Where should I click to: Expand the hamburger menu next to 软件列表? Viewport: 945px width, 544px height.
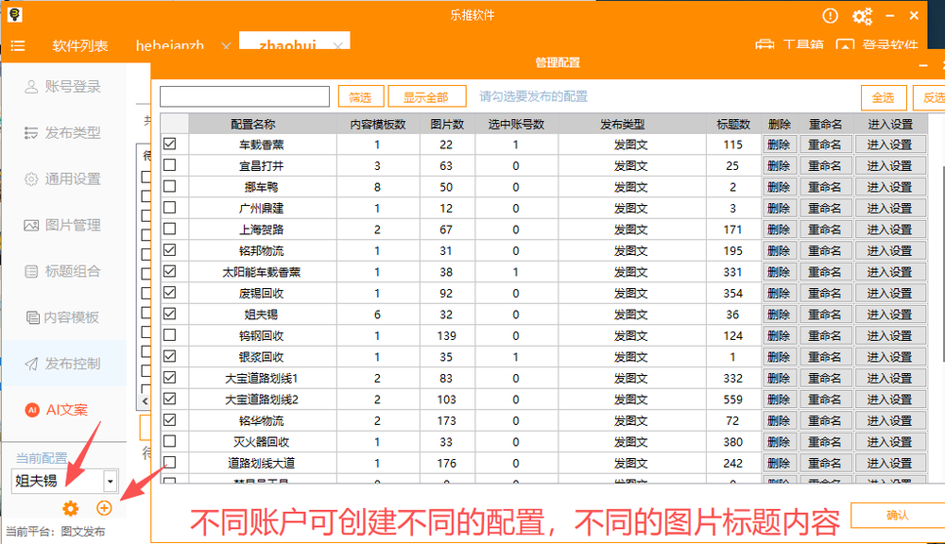tap(19, 44)
